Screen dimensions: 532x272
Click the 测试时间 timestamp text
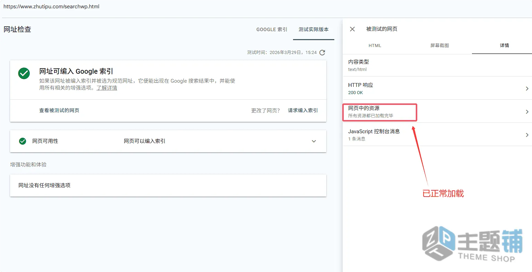pos(282,53)
